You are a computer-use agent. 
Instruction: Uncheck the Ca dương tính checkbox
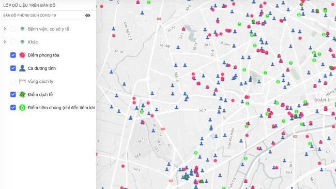(x=13, y=68)
